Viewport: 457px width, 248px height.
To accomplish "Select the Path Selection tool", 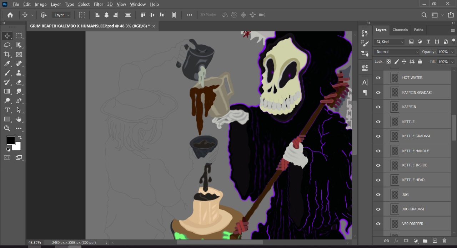I will (19, 110).
